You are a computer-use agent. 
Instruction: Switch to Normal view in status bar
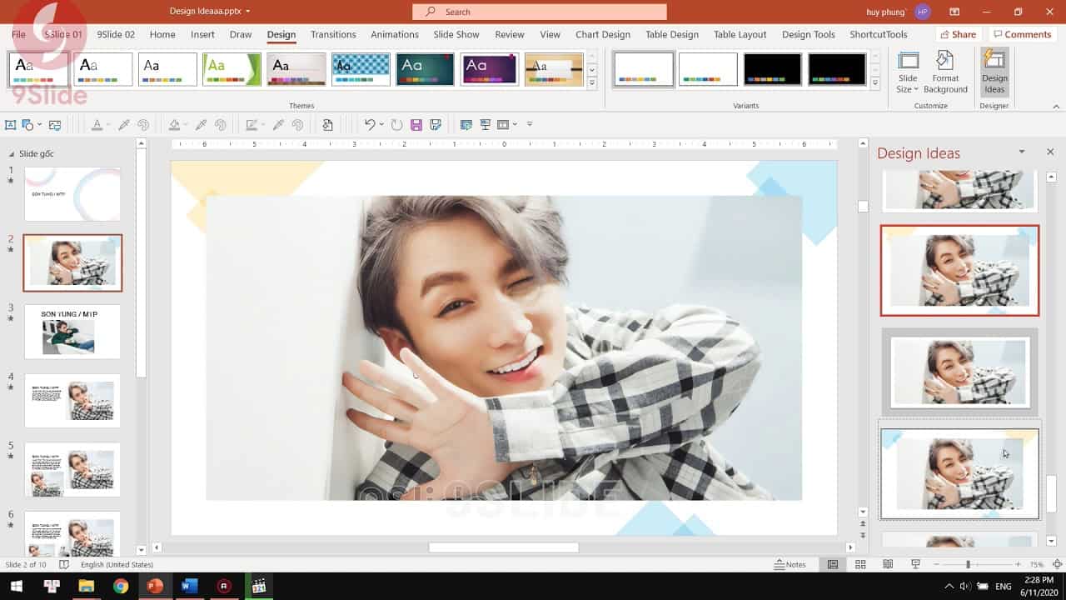coord(833,564)
